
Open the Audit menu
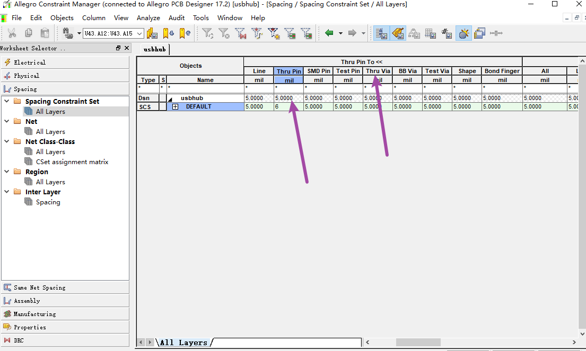pos(177,17)
